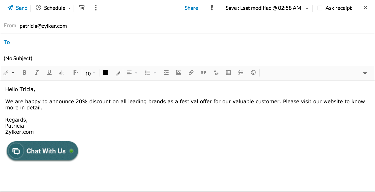The image size is (375, 192).
Task: Click the Chat With Us button
Action: (x=42, y=151)
